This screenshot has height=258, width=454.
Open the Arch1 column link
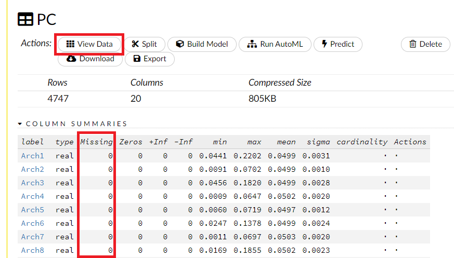coord(32,156)
